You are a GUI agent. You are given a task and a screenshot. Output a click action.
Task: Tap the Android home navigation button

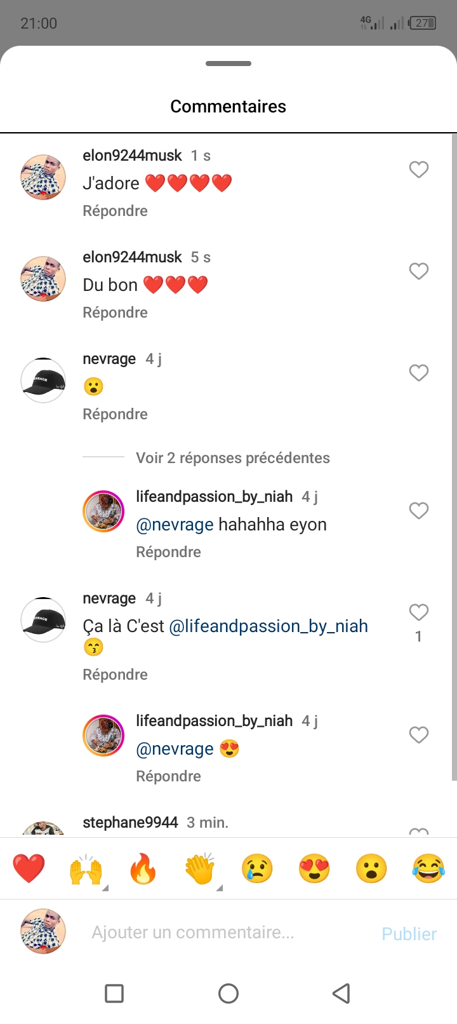tap(228, 994)
